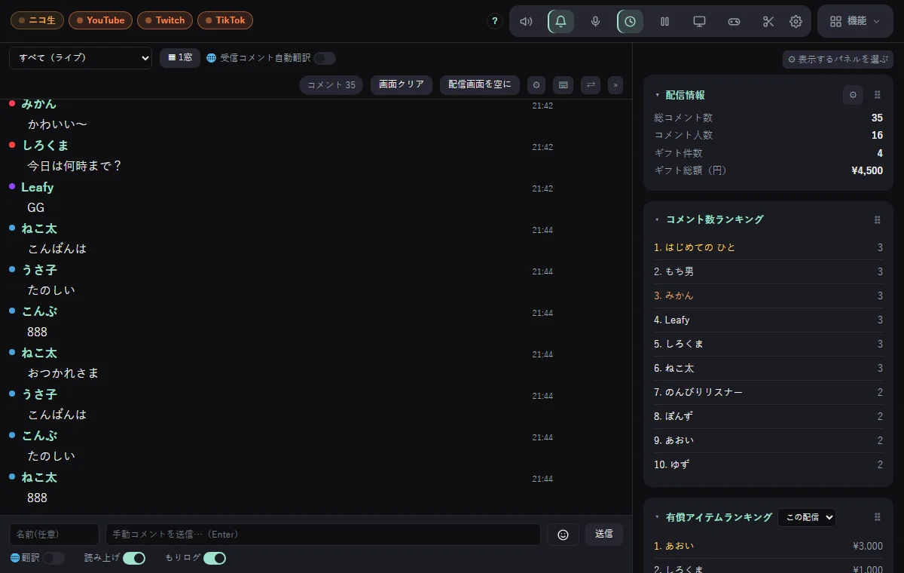Click the 画面クリア button
904x573 pixels.
click(x=401, y=85)
